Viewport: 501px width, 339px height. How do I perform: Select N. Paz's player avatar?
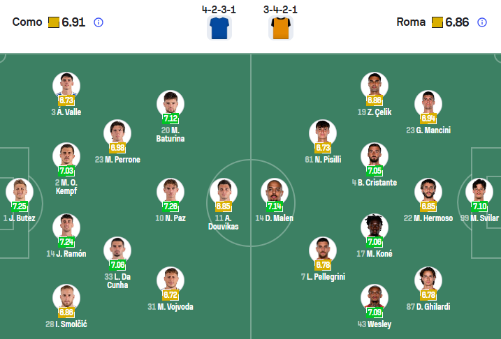point(170,191)
